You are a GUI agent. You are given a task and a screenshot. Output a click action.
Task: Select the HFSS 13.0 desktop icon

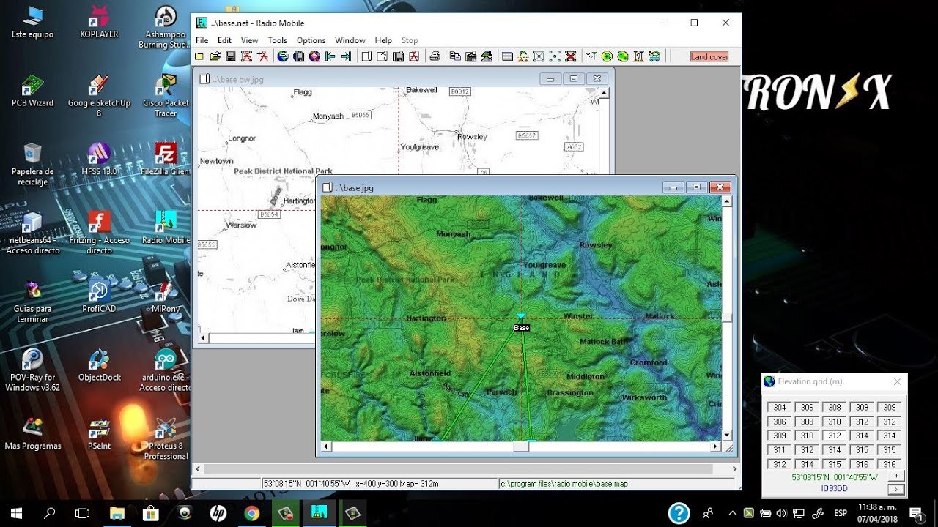point(99,159)
